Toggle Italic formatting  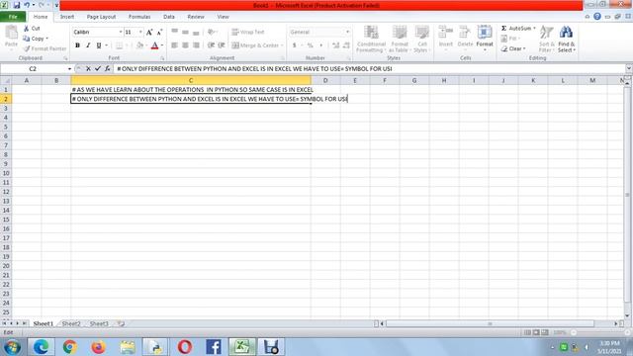tap(88, 45)
